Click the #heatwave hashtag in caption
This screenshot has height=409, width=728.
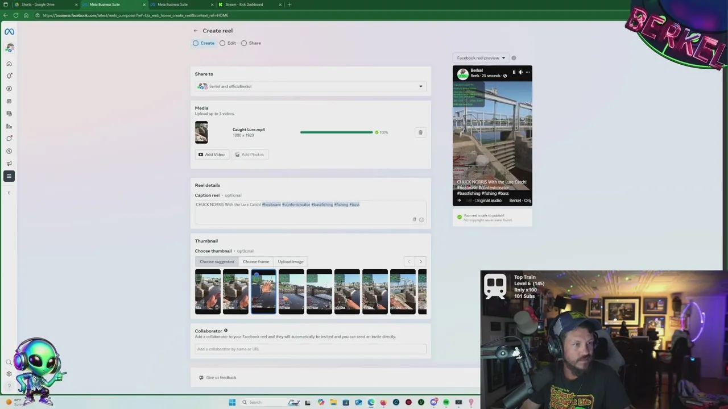[x=271, y=204]
